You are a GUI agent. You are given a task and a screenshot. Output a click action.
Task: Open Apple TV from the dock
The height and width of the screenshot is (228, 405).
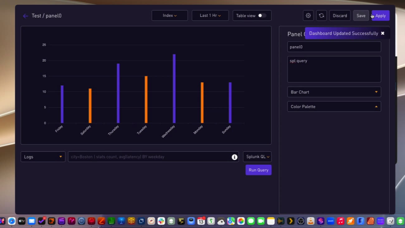(x=21, y=221)
